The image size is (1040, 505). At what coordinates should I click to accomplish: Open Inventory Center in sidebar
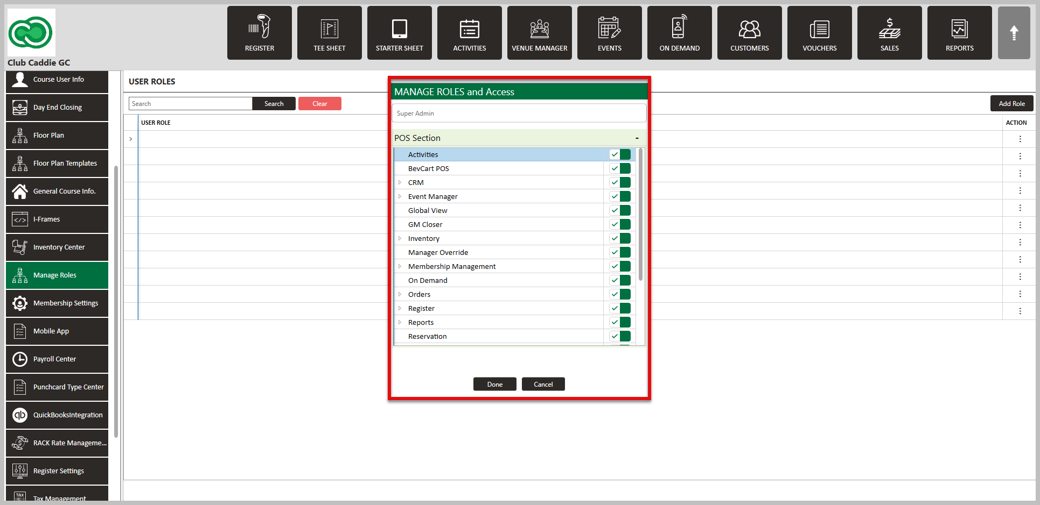pos(57,247)
